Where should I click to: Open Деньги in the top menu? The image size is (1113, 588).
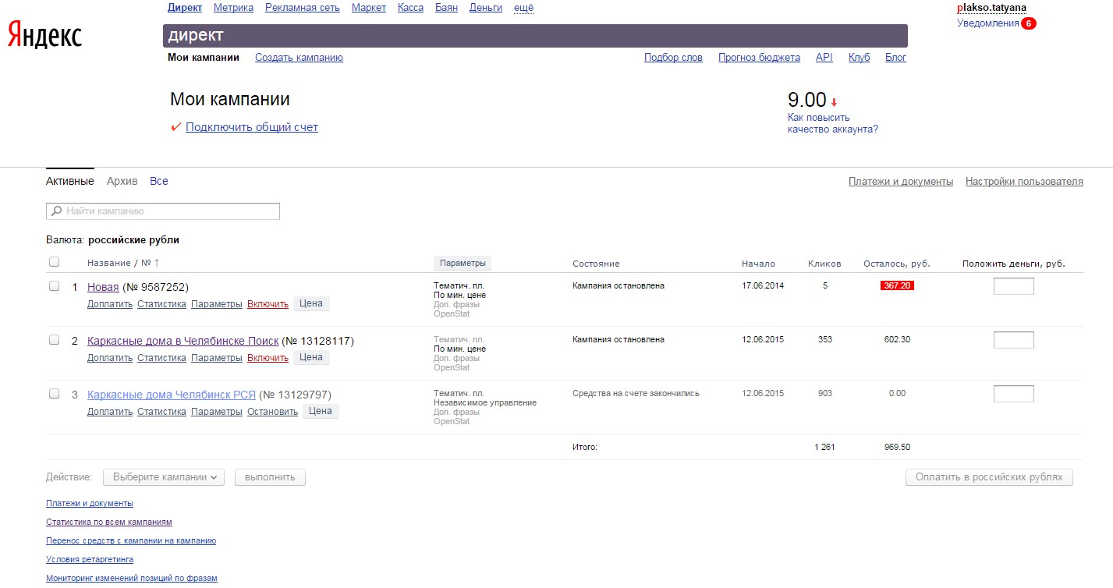pos(486,8)
